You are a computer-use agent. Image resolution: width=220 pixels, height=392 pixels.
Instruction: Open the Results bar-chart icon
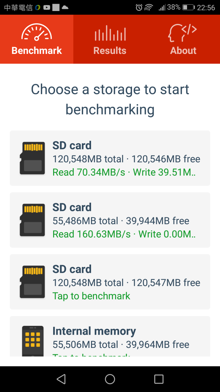click(x=110, y=33)
